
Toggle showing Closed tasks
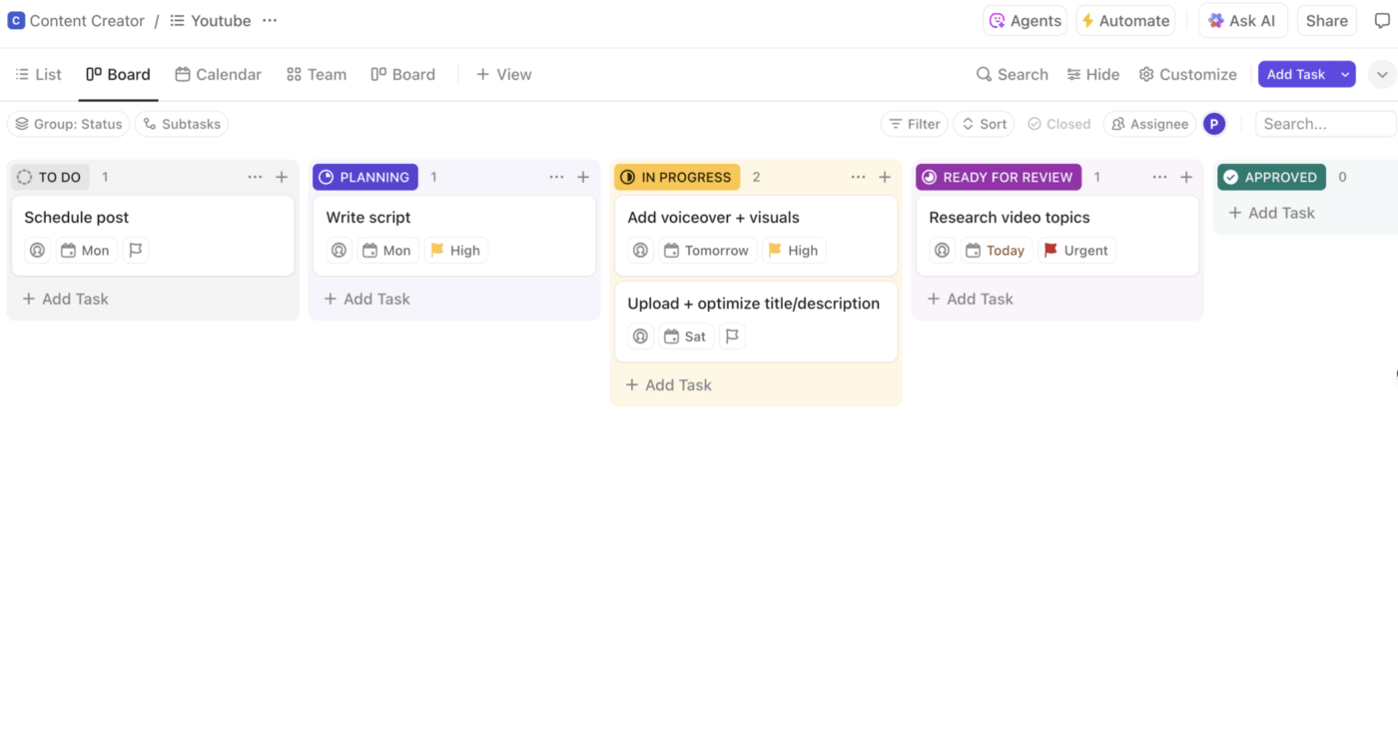coord(1058,124)
